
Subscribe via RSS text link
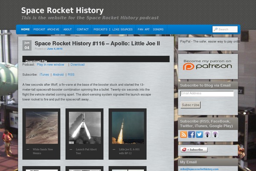coord(71,75)
